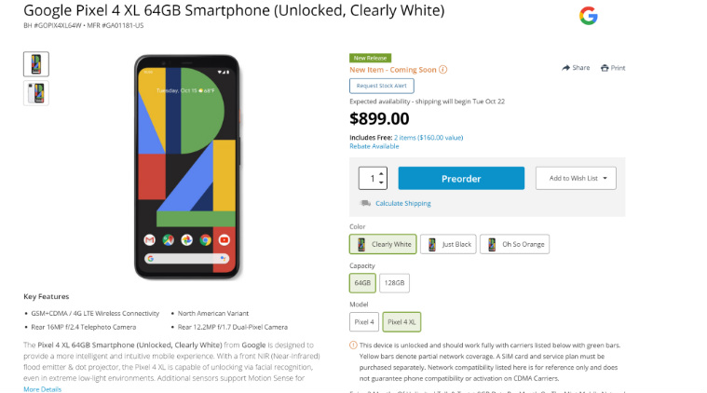Select the 128GB capacity option

pyautogui.click(x=394, y=283)
